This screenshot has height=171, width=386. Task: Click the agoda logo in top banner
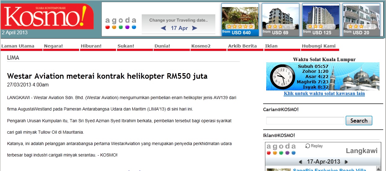click(x=121, y=23)
